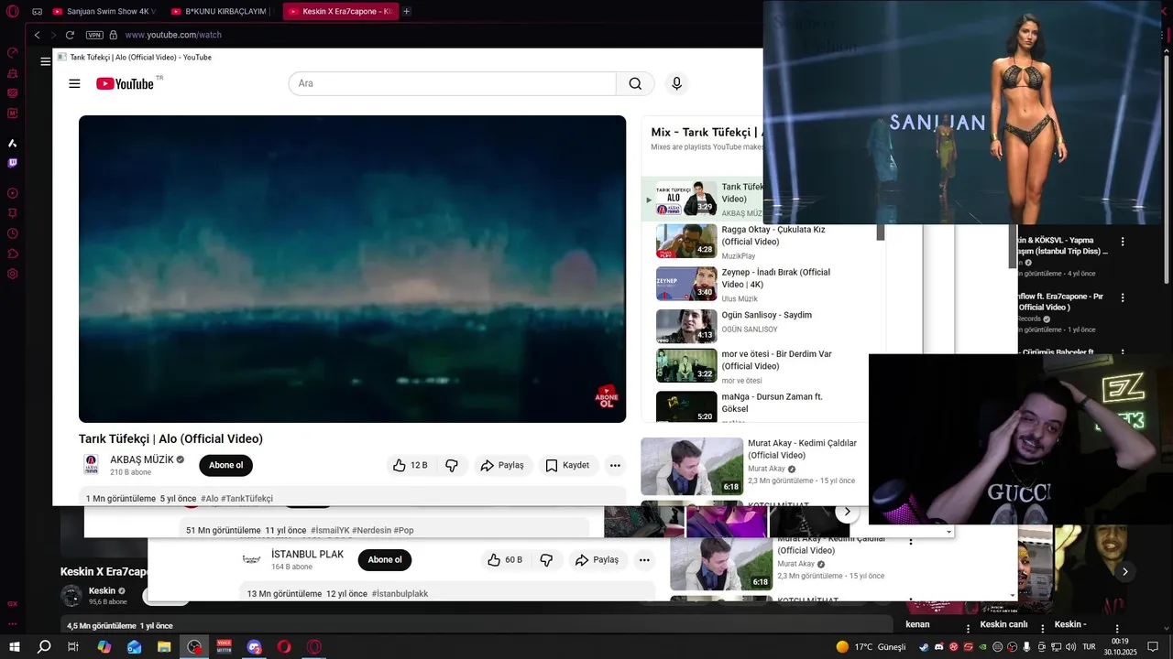
Task: Open Discord icon in system tray
Action: pyautogui.click(x=938, y=647)
